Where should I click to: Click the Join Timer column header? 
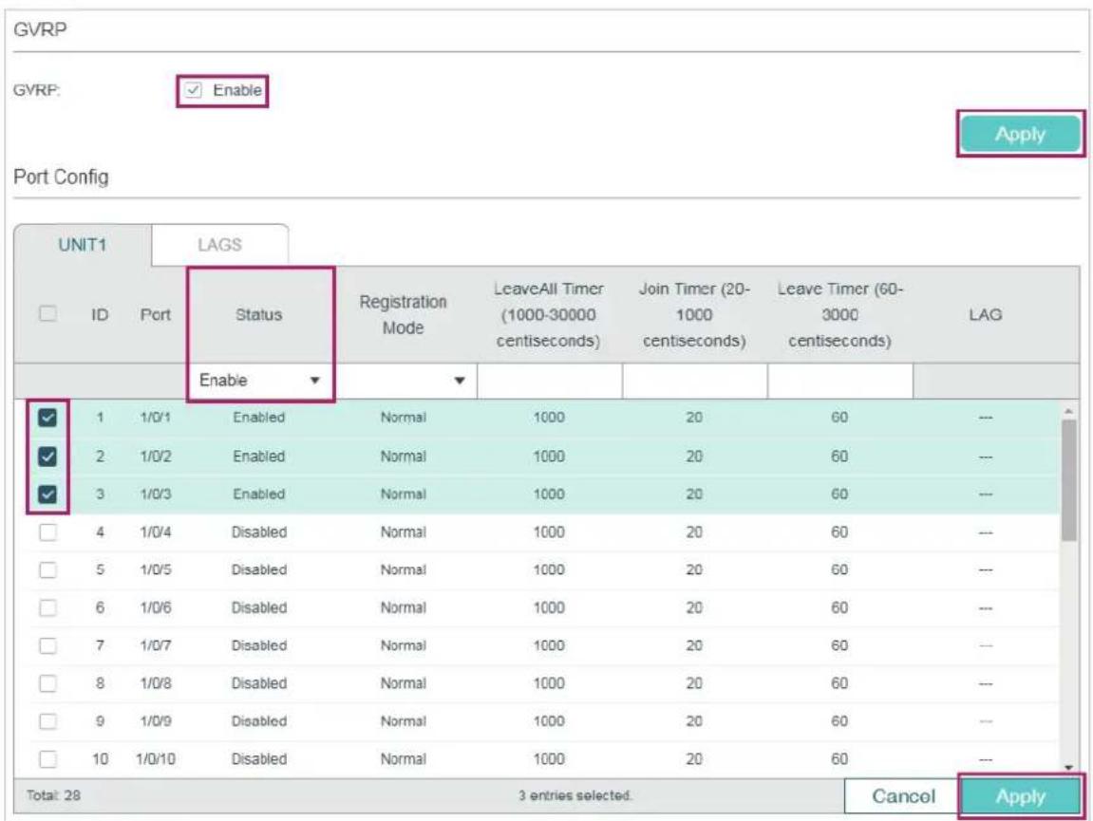[694, 314]
